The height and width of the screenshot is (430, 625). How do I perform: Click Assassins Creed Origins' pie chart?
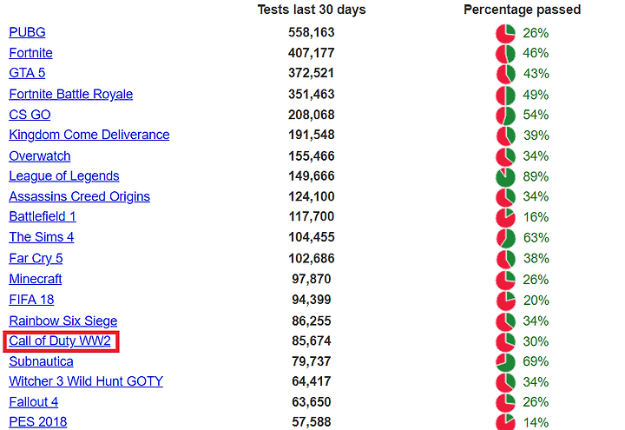(505, 197)
